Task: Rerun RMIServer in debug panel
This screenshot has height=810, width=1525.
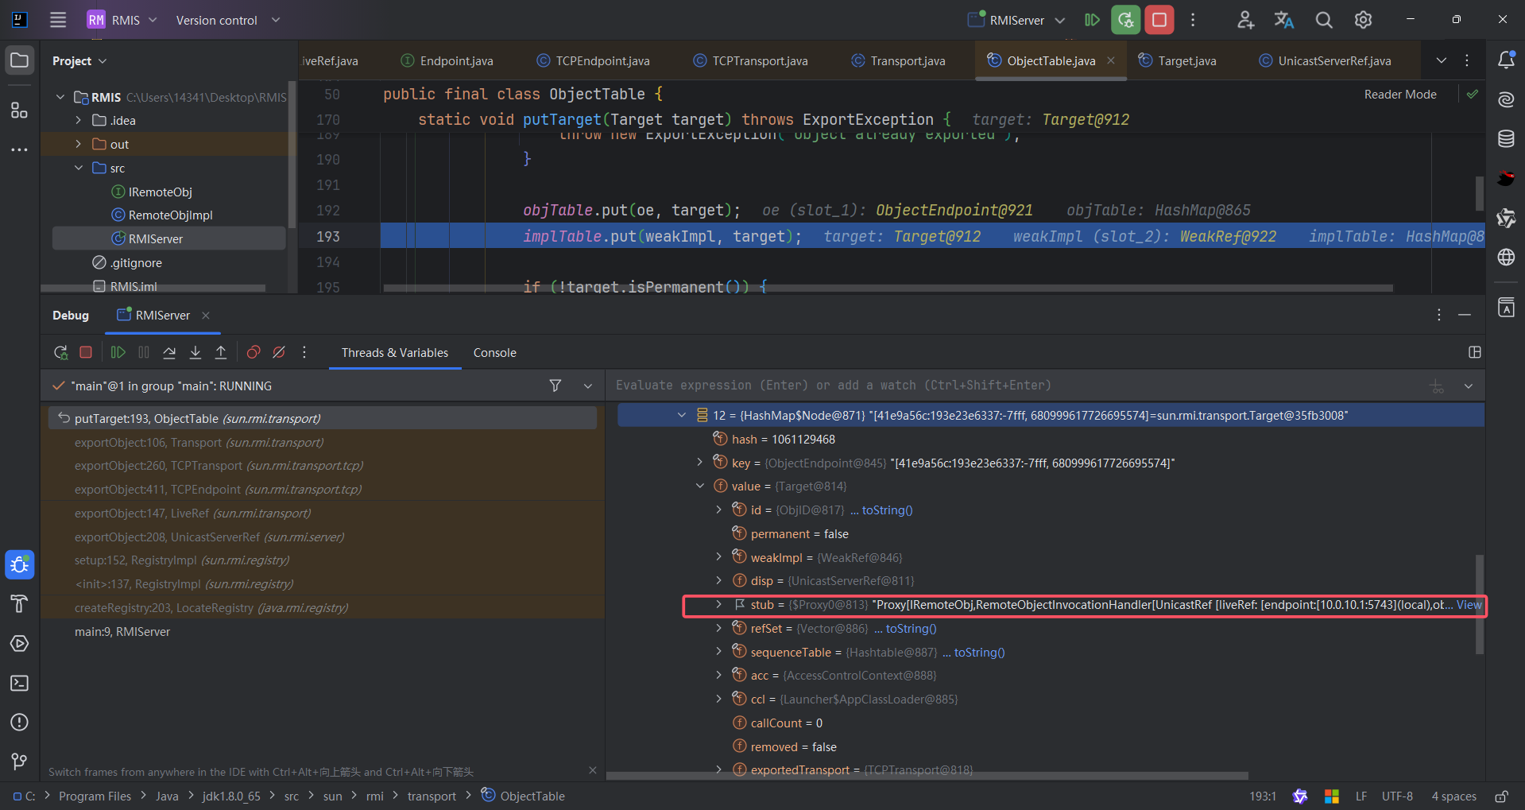Action: (x=61, y=352)
